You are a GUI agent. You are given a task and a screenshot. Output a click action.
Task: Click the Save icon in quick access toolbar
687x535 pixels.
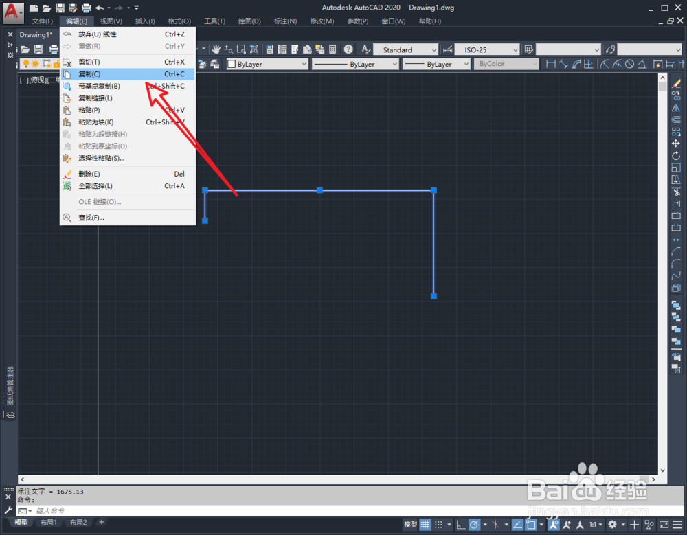(x=60, y=8)
